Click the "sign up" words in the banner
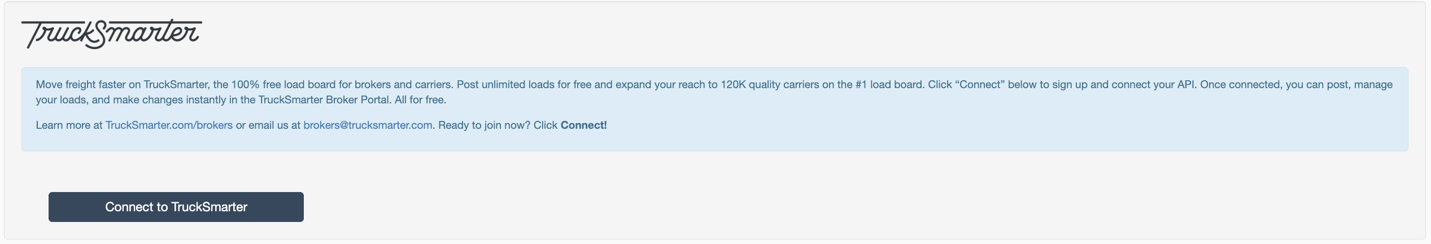The width and height of the screenshot is (1431, 244). tap(1069, 85)
